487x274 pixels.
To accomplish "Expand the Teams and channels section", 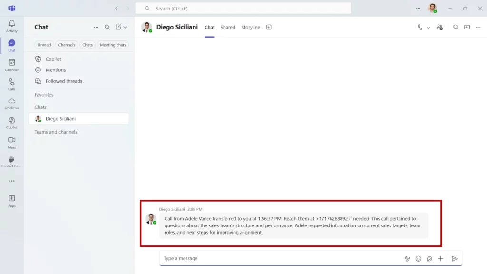I will 56,132.
